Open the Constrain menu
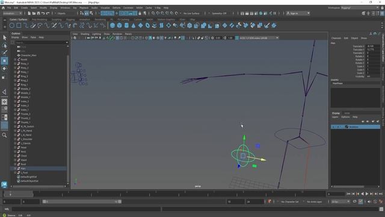 128,8
